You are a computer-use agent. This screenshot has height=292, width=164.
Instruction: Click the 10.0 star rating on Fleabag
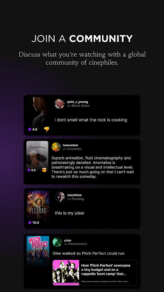click(34, 223)
